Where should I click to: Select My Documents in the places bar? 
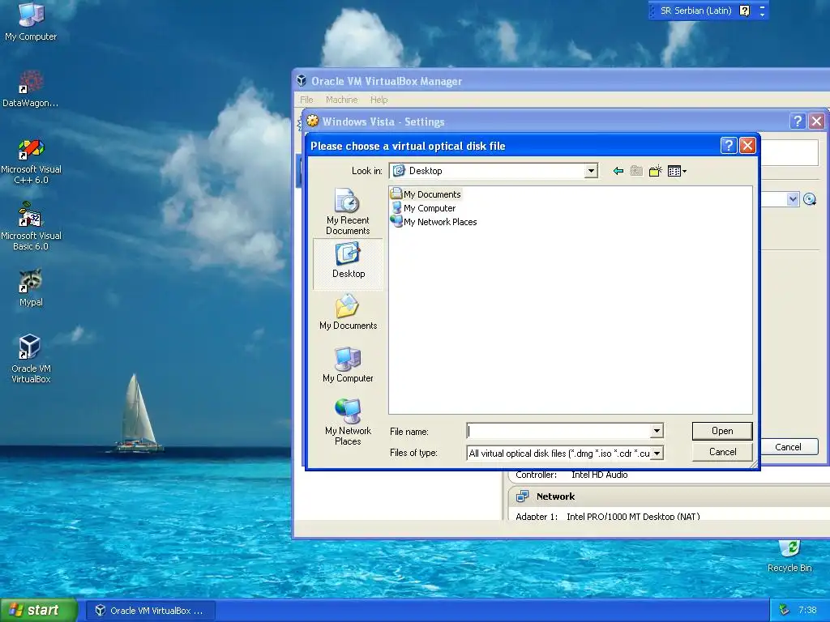pyautogui.click(x=348, y=313)
